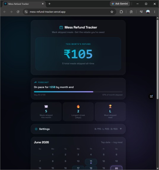The image size is (159, 170).
Task: Bookmark this page with the star icon
Action: tap(112, 12)
